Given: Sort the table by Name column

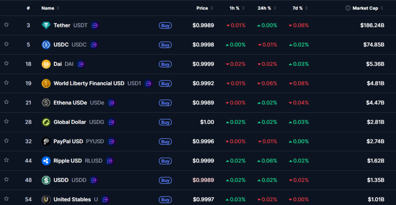Looking at the screenshot, I should tap(50, 8).
